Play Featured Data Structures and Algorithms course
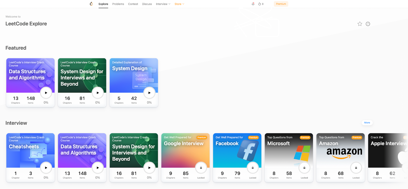This screenshot has height=189, width=408. pos(46,93)
